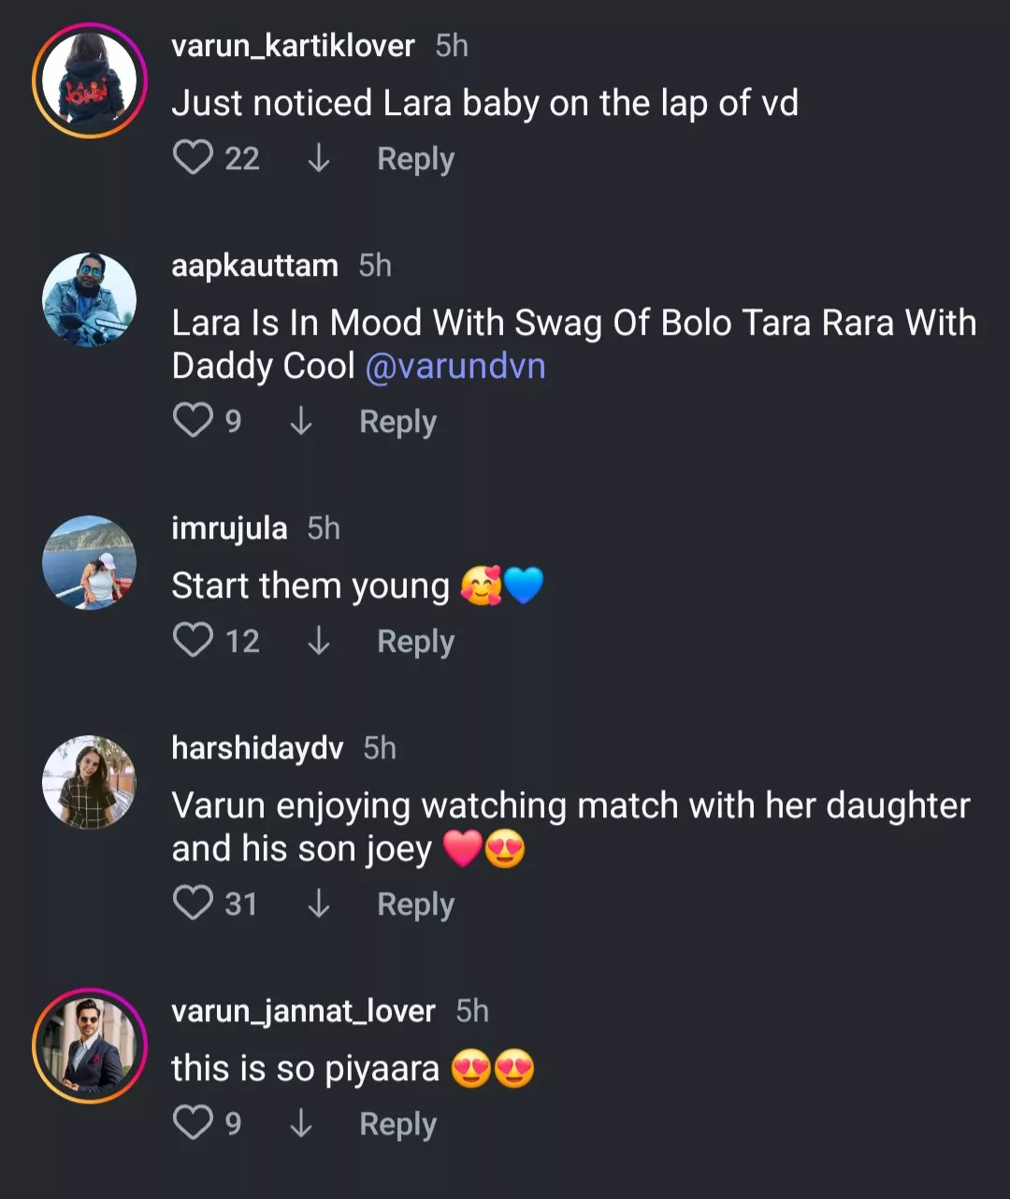Reply to varun_kartiklover's comment
The height and width of the screenshot is (1199, 1010).
point(415,159)
